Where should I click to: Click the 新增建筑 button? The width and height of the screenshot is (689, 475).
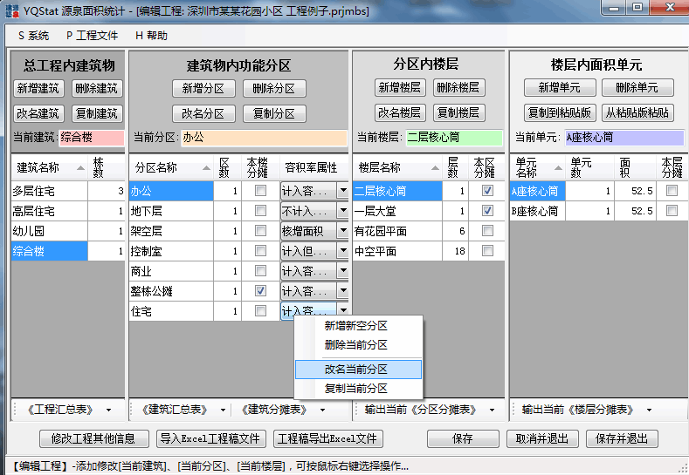[x=38, y=88]
